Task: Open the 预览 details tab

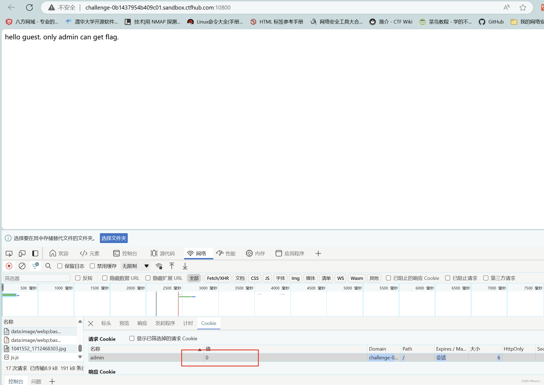Action: point(124,323)
